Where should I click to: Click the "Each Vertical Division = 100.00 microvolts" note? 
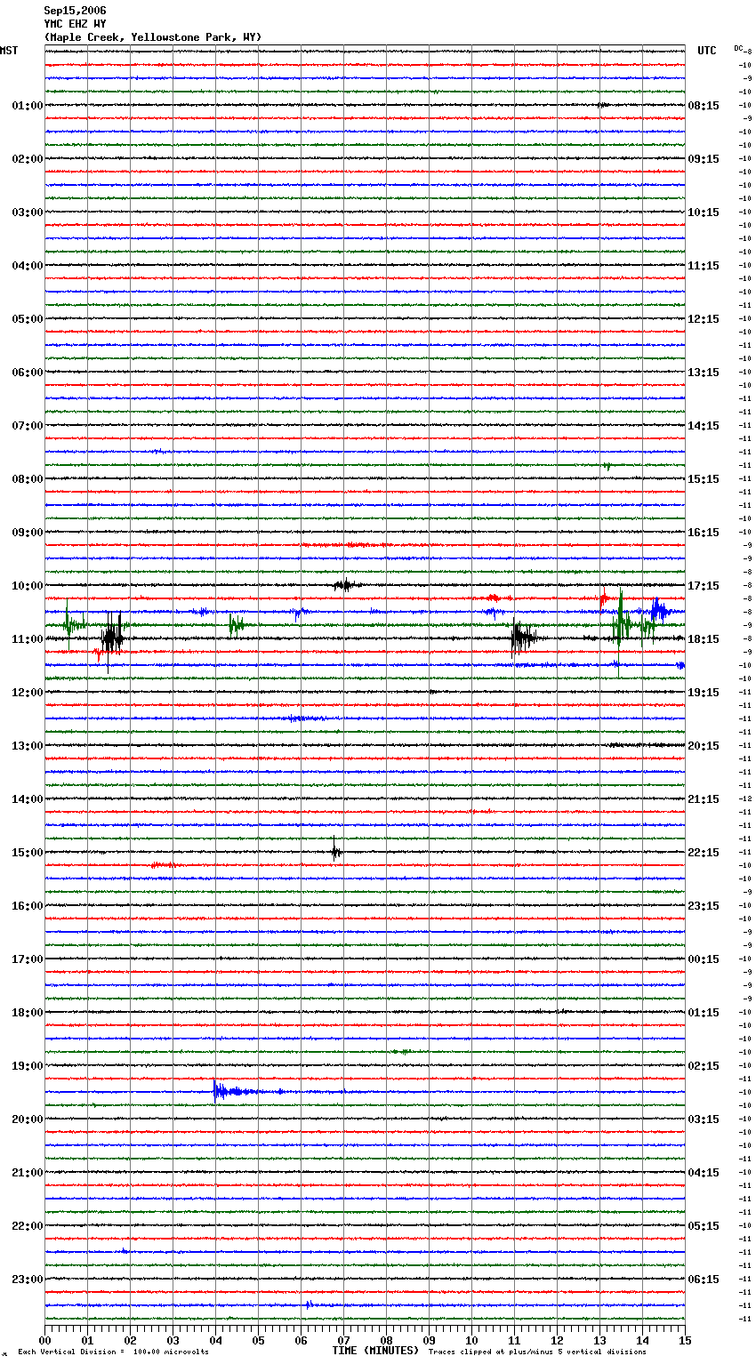[113, 1352]
